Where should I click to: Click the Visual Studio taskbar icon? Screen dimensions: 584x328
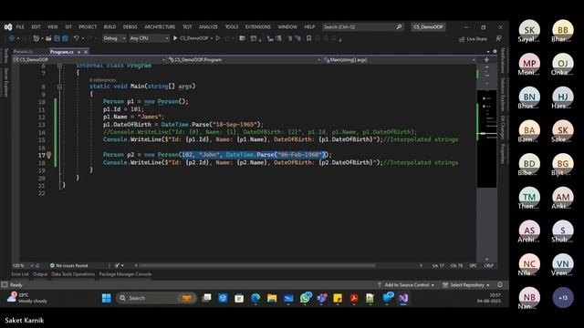403,298
